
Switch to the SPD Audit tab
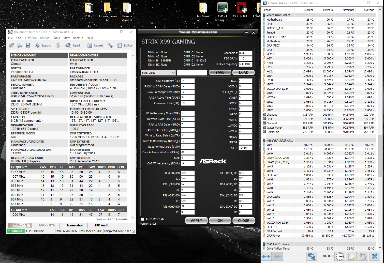click(101, 225)
